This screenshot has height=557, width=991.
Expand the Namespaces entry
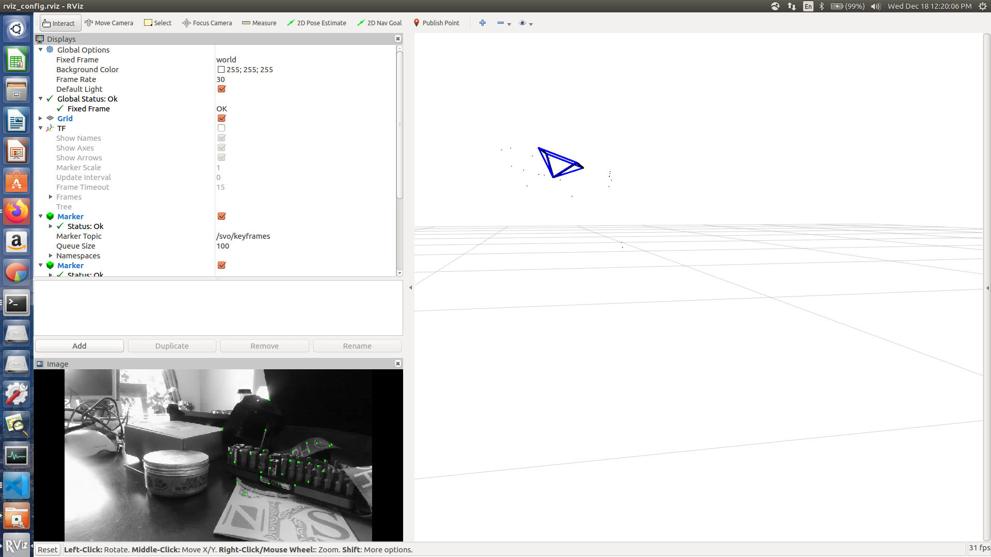(x=51, y=256)
